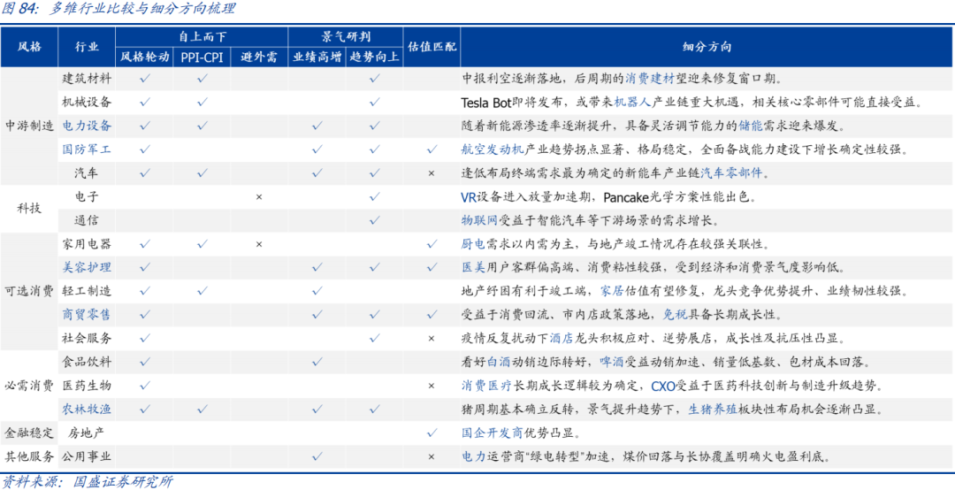Click the 通信 industry cell
Screen dimensions: 955x490
point(87,220)
